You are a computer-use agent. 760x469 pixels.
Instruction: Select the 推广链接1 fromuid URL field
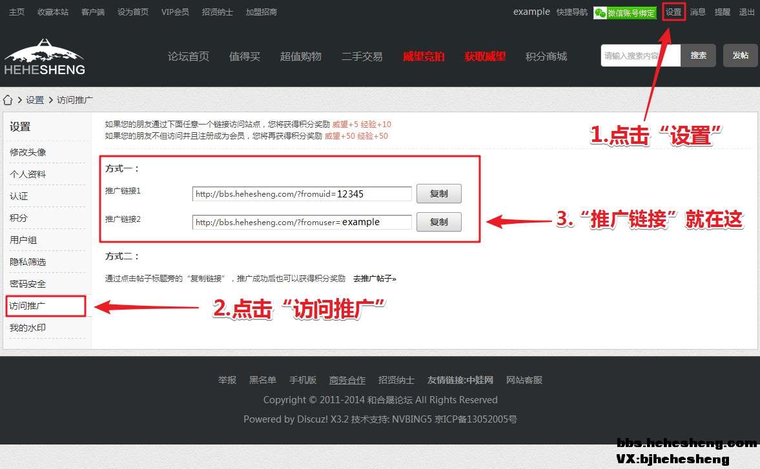pos(302,194)
